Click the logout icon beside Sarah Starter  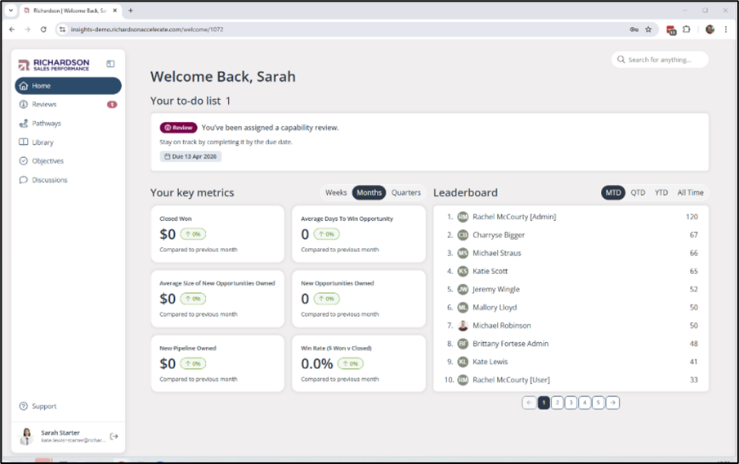pos(114,436)
